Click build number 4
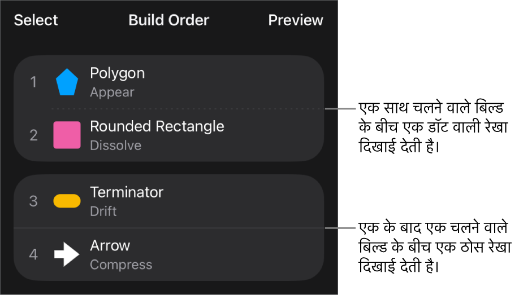The image size is (519, 295). coord(33,254)
